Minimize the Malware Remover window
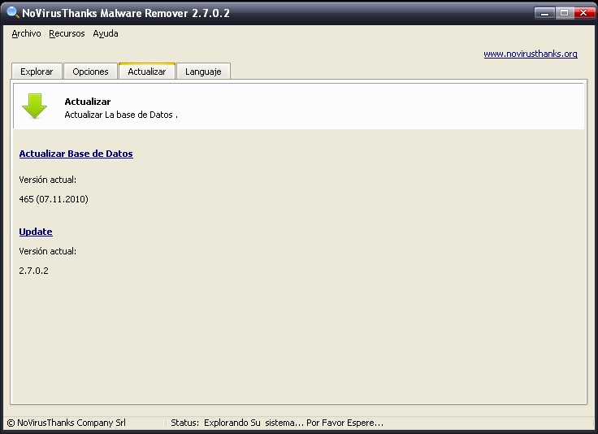Image resolution: width=598 pixels, height=434 pixels. (544, 13)
